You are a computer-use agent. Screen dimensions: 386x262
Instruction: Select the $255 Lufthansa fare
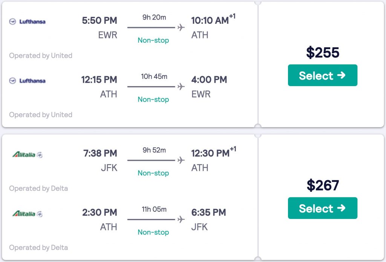pyautogui.click(x=322, y=76)
